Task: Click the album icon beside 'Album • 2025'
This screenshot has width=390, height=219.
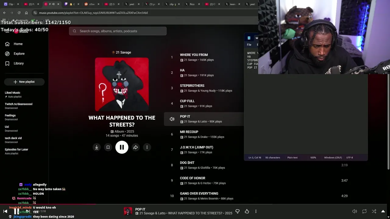Action: 112,132
